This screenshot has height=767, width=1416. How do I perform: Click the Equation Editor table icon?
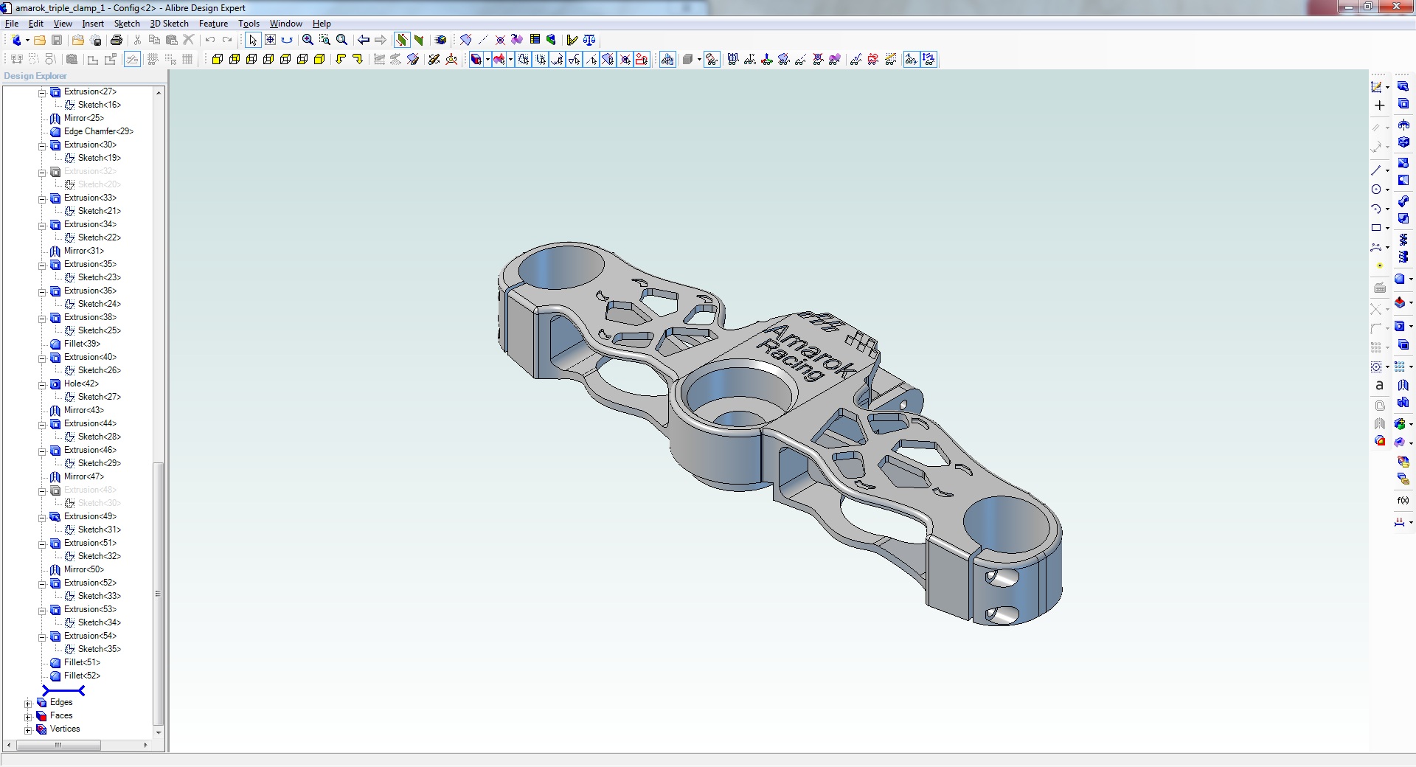pyautogui.click(x=535, y=40)
